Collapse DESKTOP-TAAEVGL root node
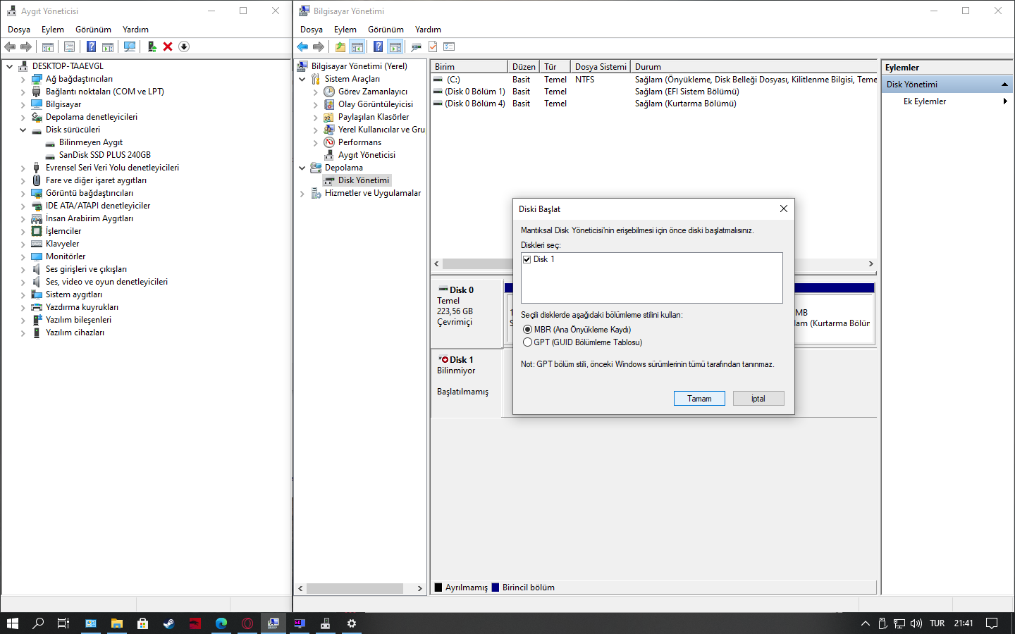1015x634 pixels. [9, 66]
